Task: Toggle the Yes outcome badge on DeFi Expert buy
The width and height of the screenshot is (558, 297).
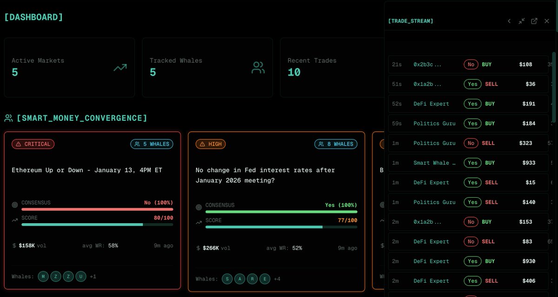Action: (x=472, y=103)
